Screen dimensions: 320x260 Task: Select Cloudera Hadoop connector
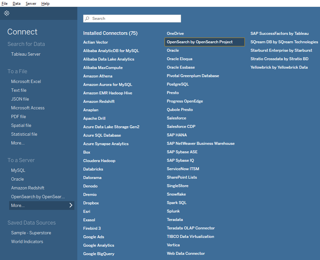99,161
